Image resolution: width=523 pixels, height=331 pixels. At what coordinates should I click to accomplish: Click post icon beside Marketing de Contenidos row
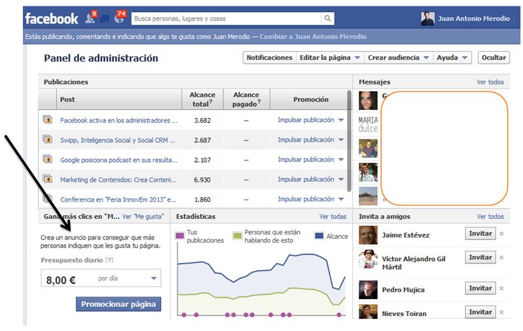coord(47,179)
